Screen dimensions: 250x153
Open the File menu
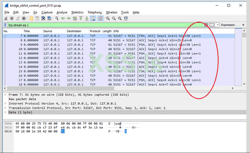pyautogui.click(x=7, y=12)
